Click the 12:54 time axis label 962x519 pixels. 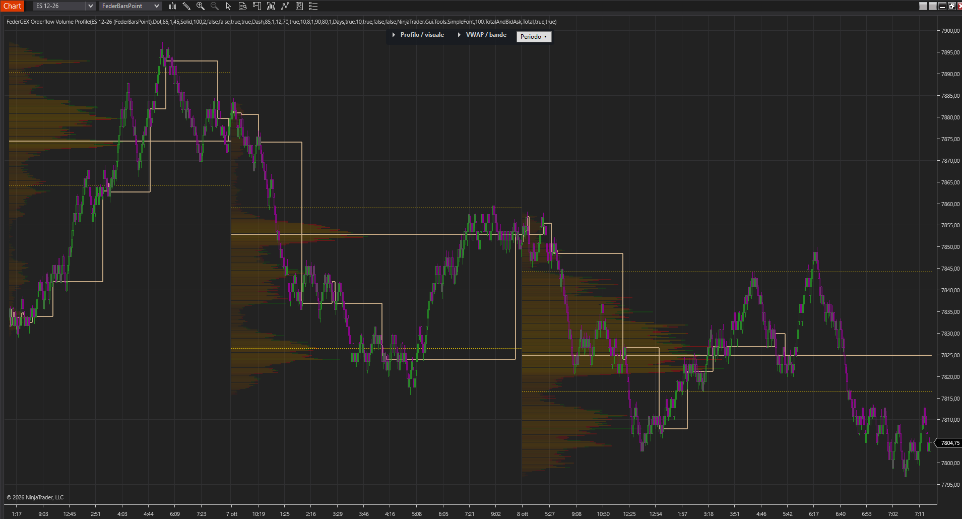[x=656, y=514]
